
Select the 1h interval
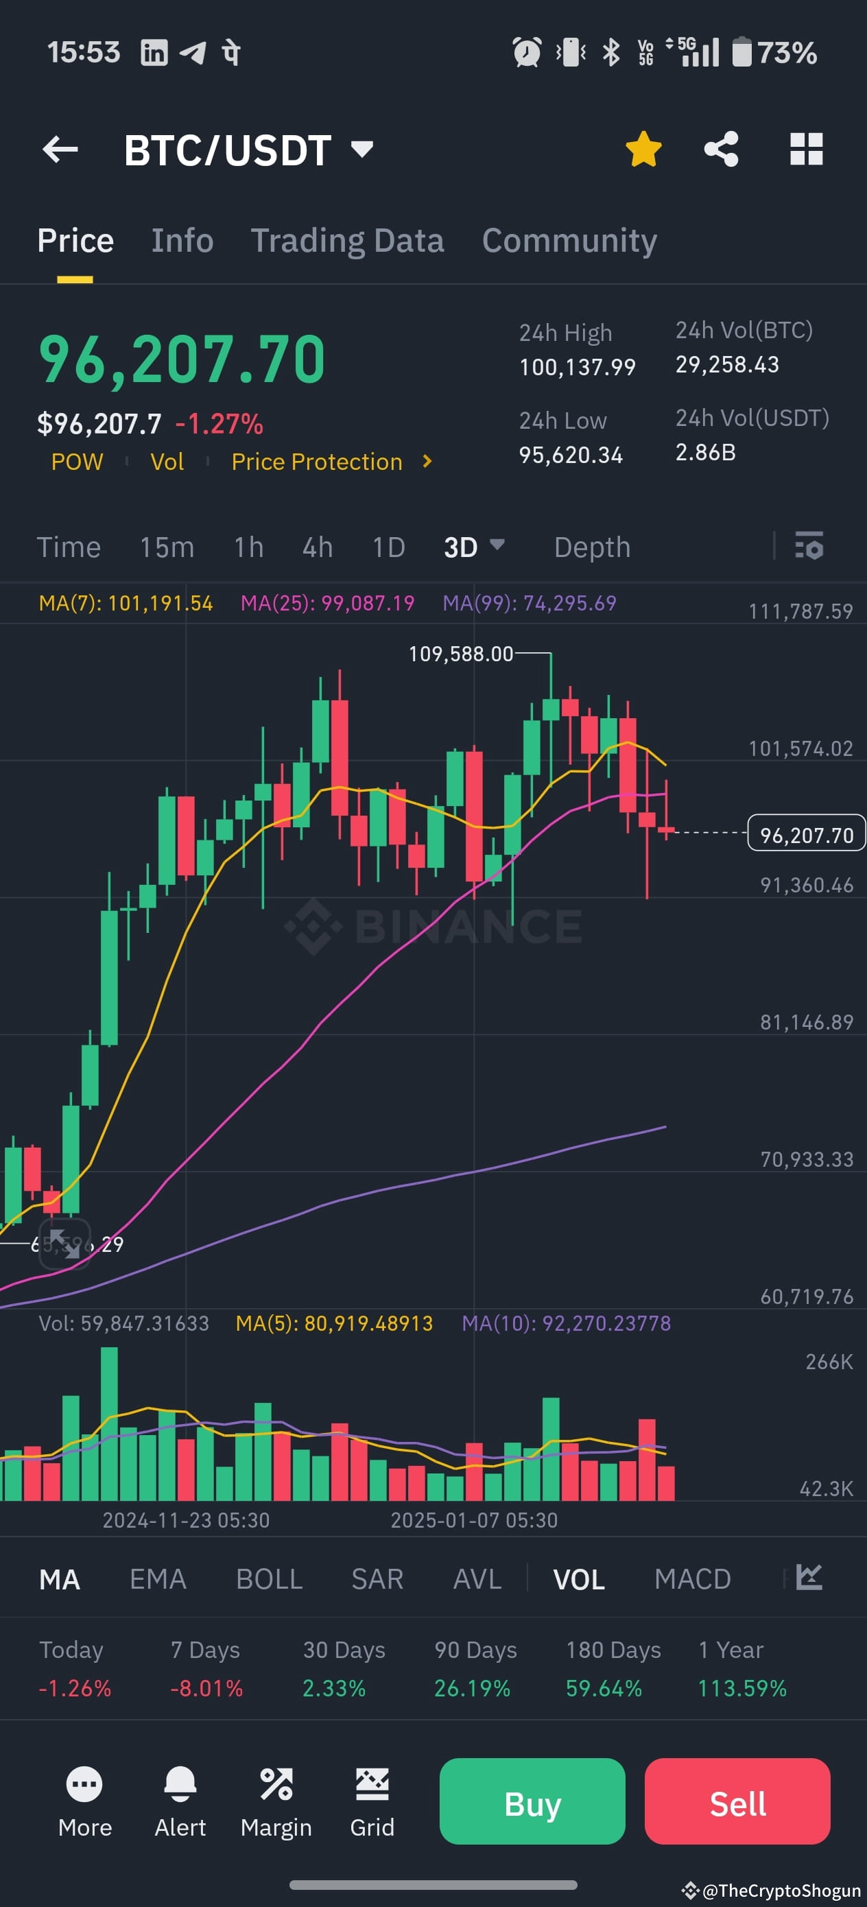click(249, 547)
